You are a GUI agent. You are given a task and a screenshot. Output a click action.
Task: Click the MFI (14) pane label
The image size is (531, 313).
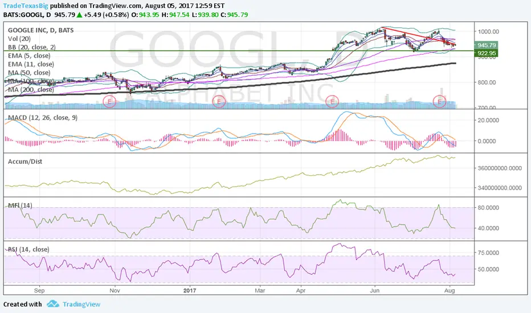20,205
